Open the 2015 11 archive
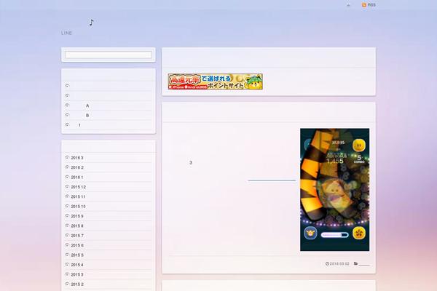The image size is (437, 291). [78, 197]
